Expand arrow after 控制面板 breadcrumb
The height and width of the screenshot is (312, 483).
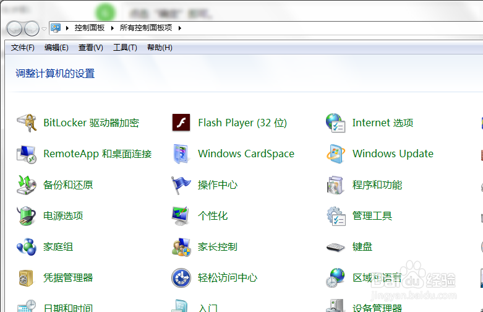tap(113, 28)
